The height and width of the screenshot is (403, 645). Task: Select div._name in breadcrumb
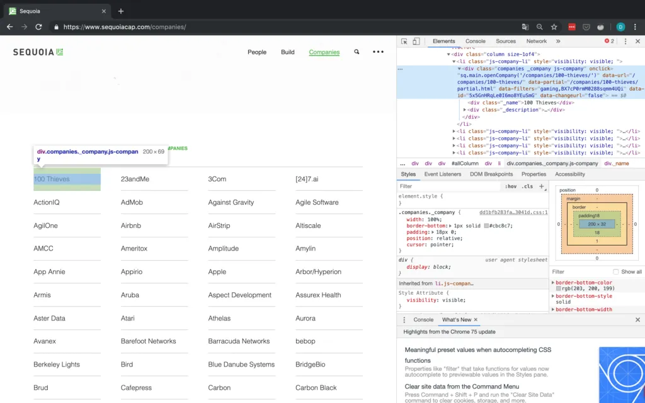(x=616, y=163)
